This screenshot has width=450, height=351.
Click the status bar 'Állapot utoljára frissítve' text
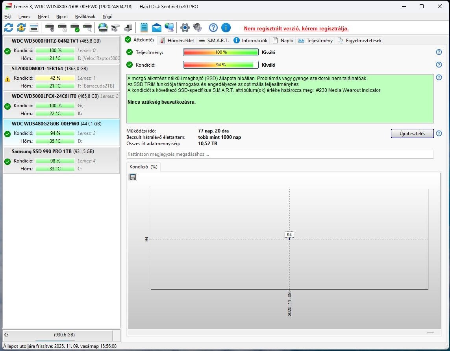click(60, 346)
